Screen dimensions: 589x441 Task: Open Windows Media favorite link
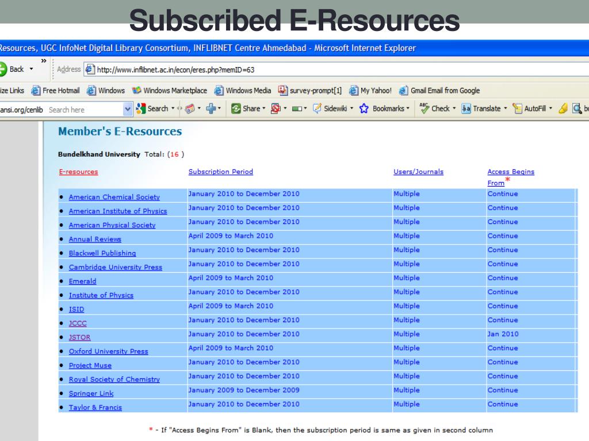[x=243, y=90]
